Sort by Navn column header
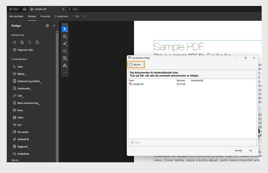 132,80
